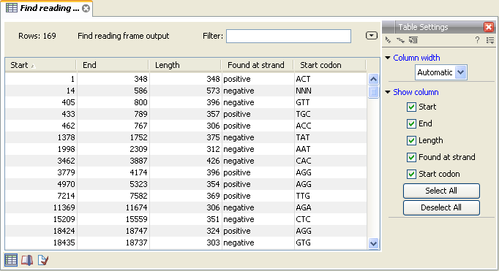
Task: Select the cell with start 3779
Action: [x=41, y=172]
